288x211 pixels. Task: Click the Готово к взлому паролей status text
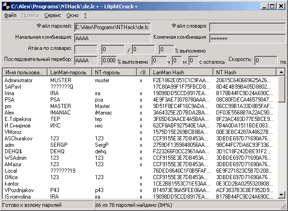point(32,205)
